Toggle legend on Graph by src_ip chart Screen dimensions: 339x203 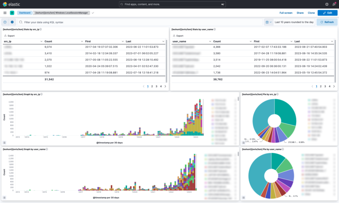point(4,142)
